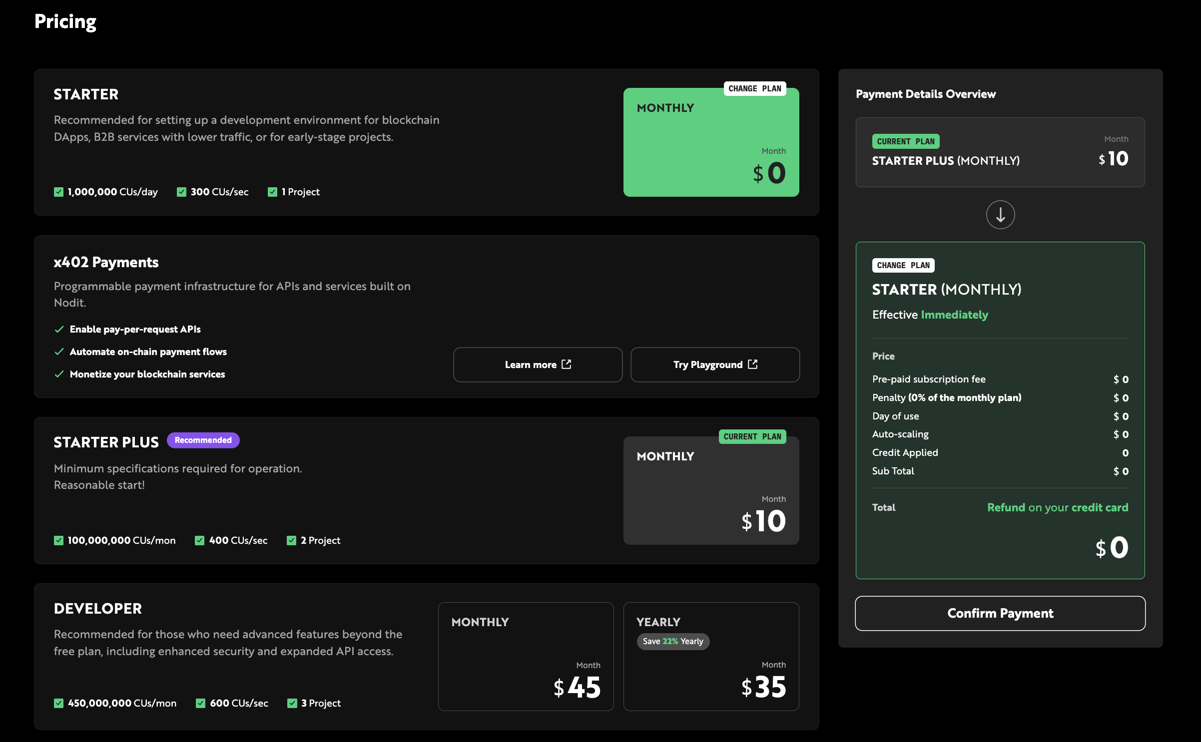The image size is (1201, 742).
Task: Select the Starter Plus monthly $10 card
Action: click(711, 490)
